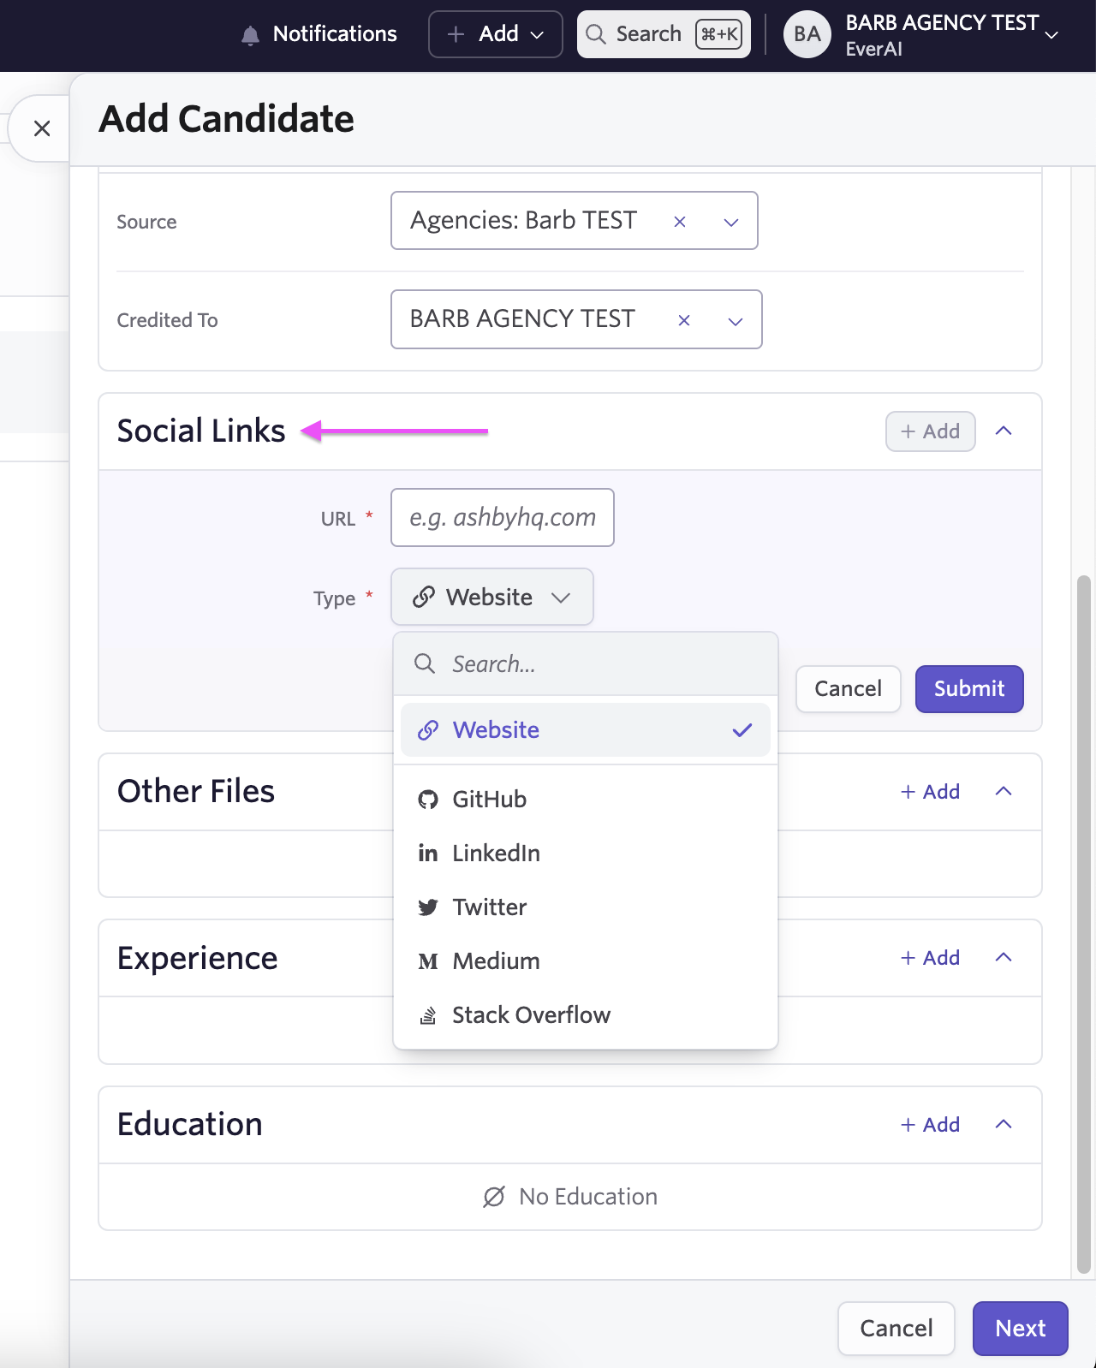Toggle the Type Website dropdown
The width and height of the screenshot is (1096, 1368).
point(492,597)
